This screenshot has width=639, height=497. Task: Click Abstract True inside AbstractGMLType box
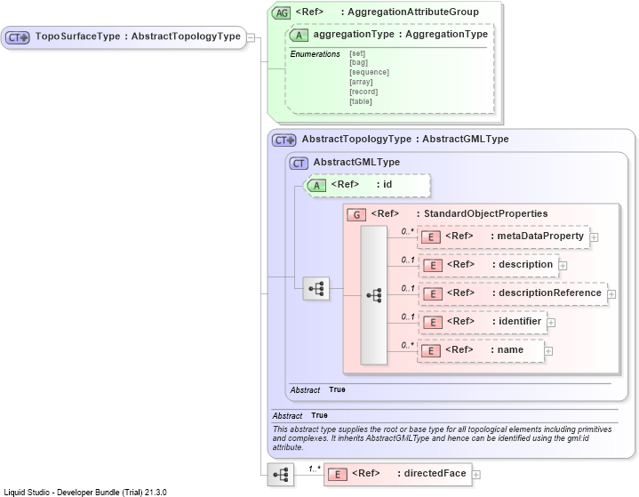pyautogui.click(x=318, y=389)
